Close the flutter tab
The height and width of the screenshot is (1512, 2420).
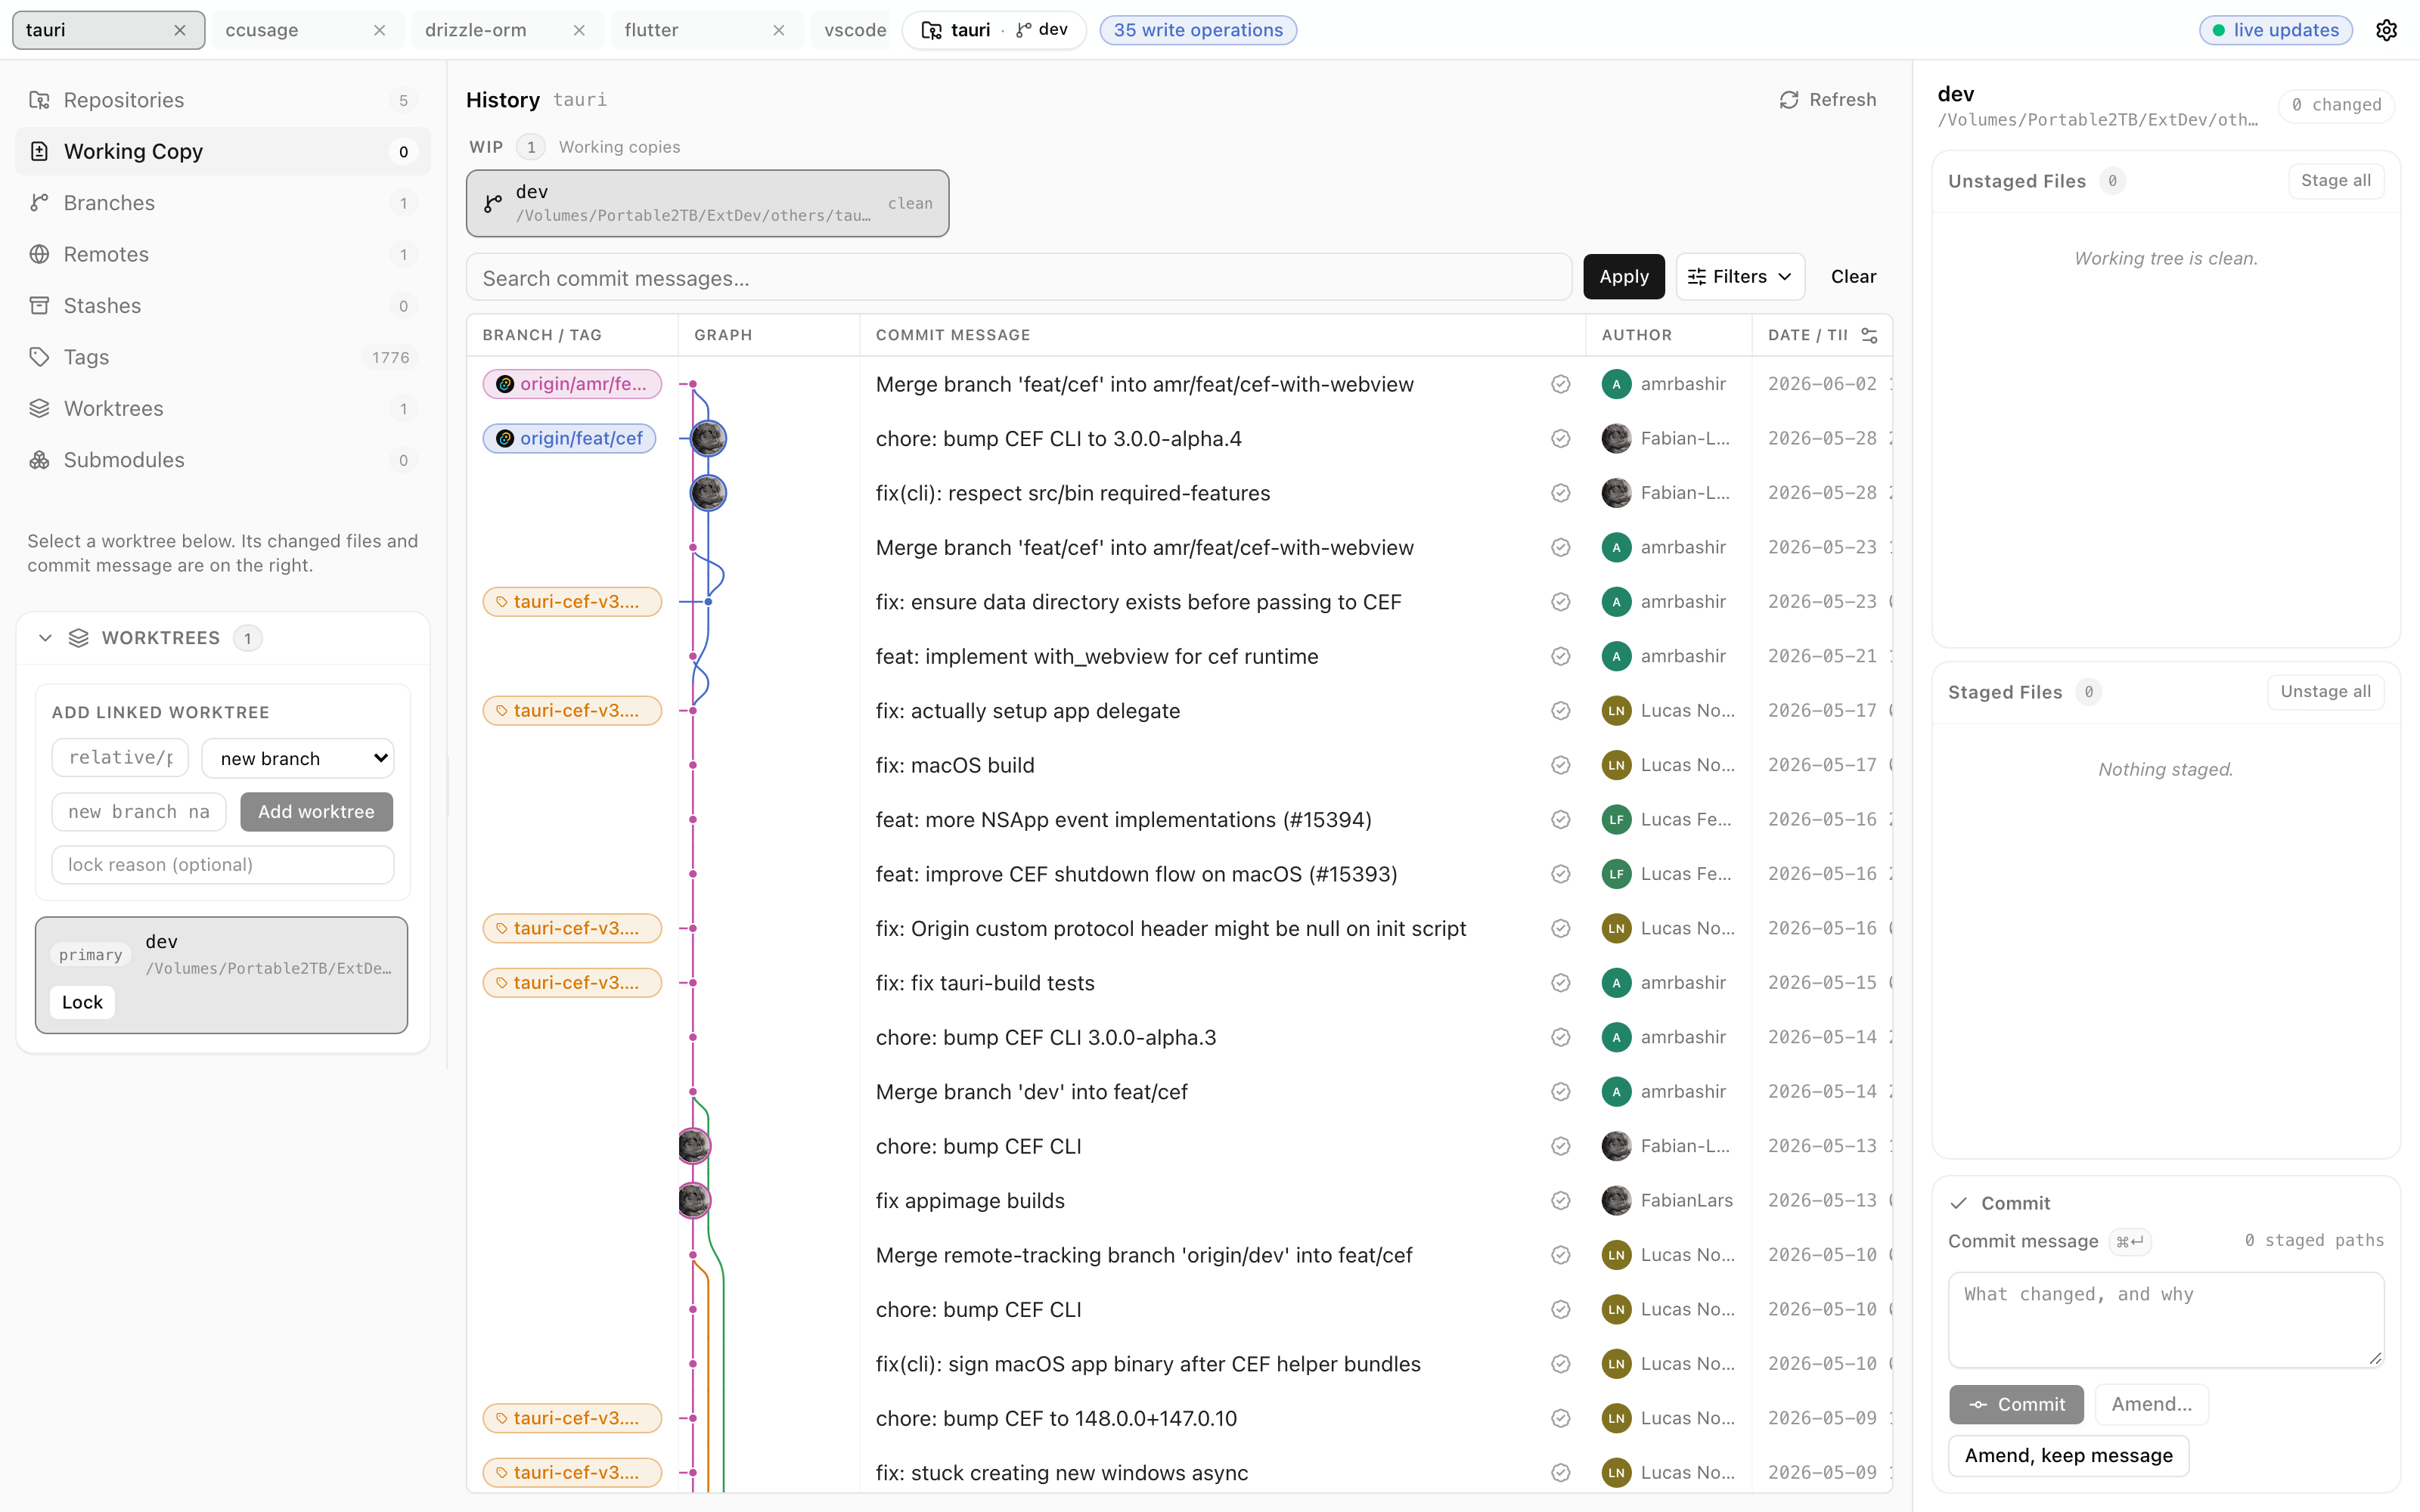pyautogui.click(x=779, y=30)
